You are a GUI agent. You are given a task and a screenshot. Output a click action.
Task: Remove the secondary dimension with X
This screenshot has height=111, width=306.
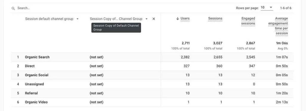click(x=154, y=19)
